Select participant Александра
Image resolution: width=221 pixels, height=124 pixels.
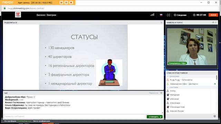[x=175, y=103]
